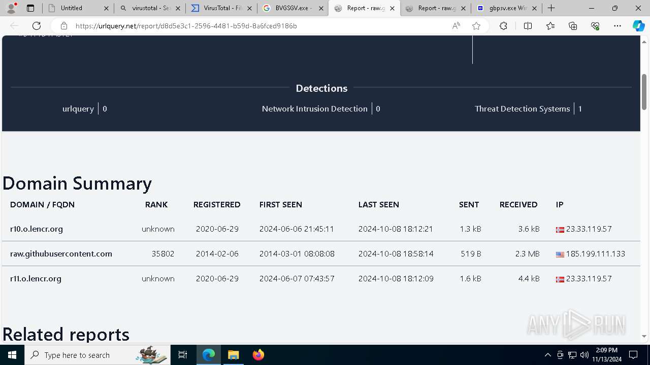Click IP 185.199.111.133
This screenshot has height=365, width=650.
pos(596,254)
